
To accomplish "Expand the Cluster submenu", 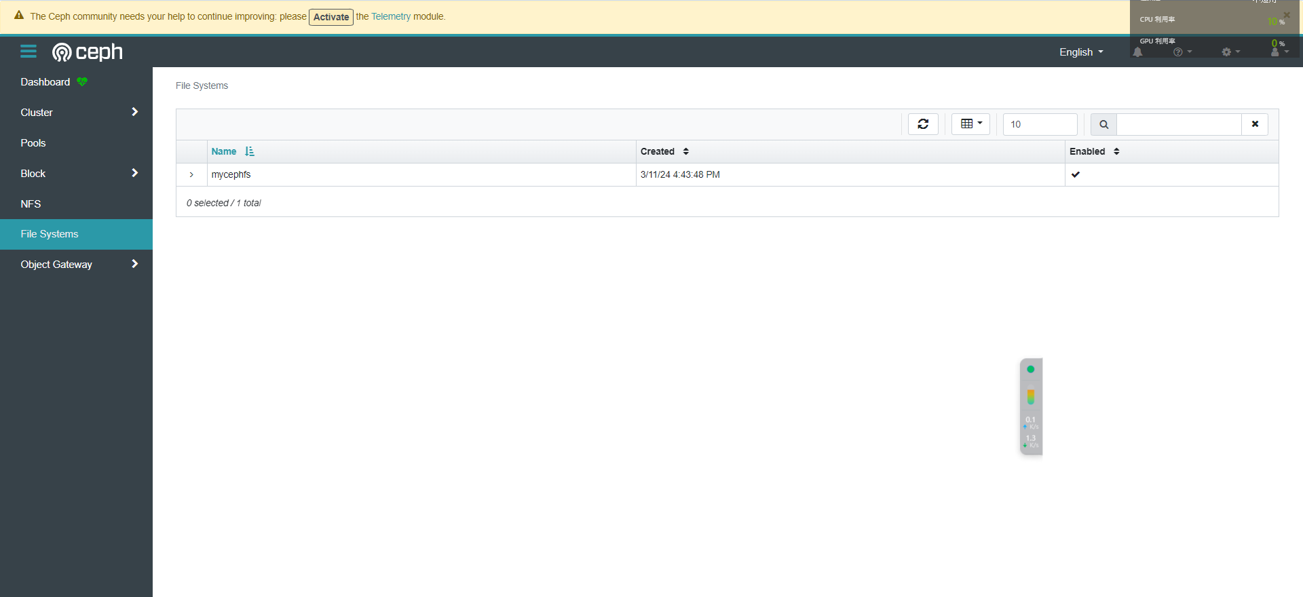I will point(76,113).
